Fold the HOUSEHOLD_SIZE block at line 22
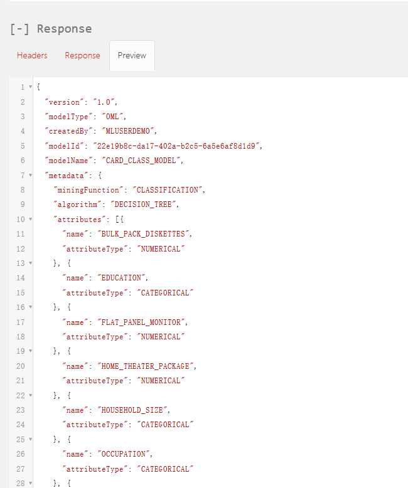Screen dimensions: 408x488 point(31,396)
